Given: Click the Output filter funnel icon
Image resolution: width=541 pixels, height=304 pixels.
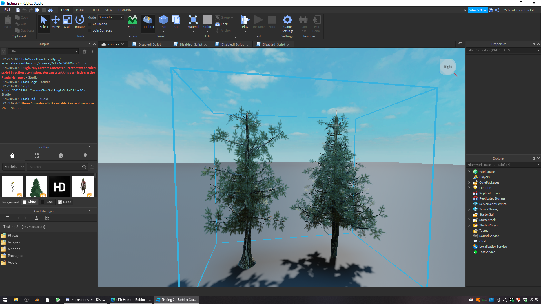Looking at the screenshot, I should point(3,52).
